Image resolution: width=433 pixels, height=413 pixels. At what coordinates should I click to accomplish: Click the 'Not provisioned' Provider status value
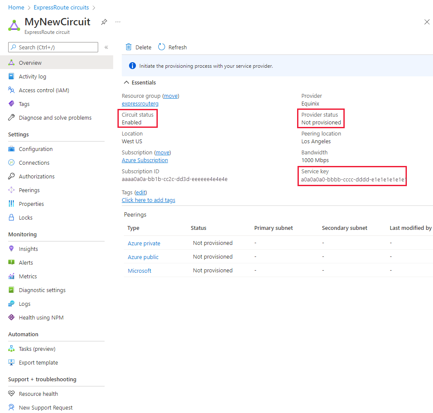coord(321,122)
